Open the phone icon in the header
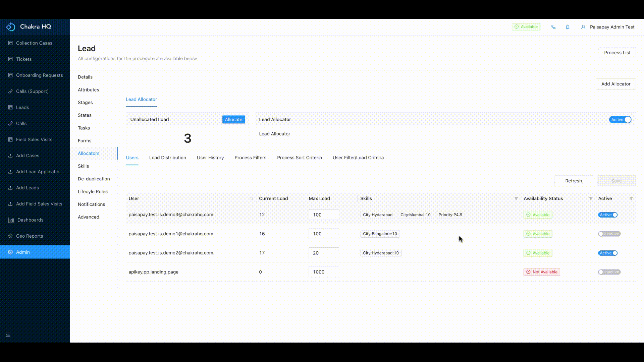Image resolution: width=644 pixels, height=362 pixels. (553, 27)
